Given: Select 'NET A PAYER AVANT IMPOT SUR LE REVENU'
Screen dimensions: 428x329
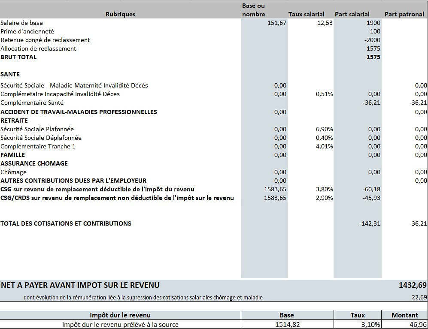Looking at the screenshot, I should 80,285.
